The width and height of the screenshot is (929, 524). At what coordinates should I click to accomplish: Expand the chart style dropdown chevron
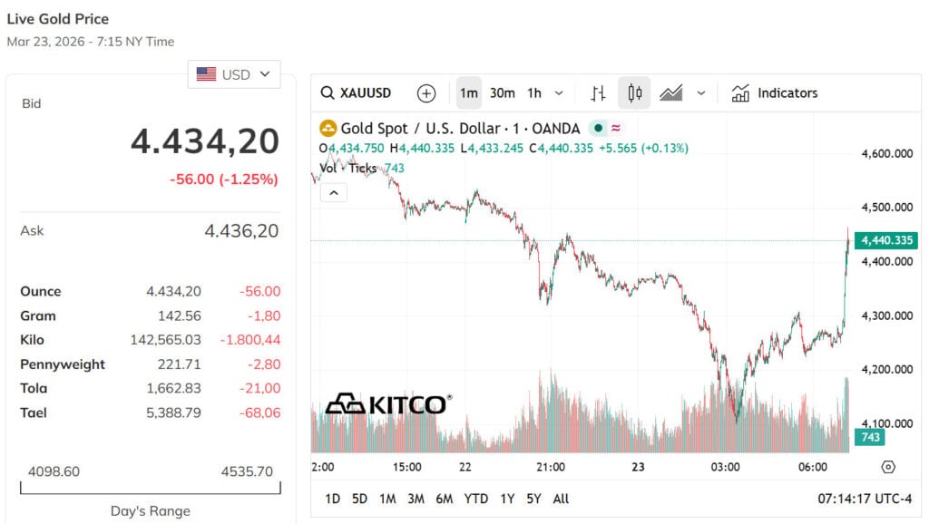701,93
